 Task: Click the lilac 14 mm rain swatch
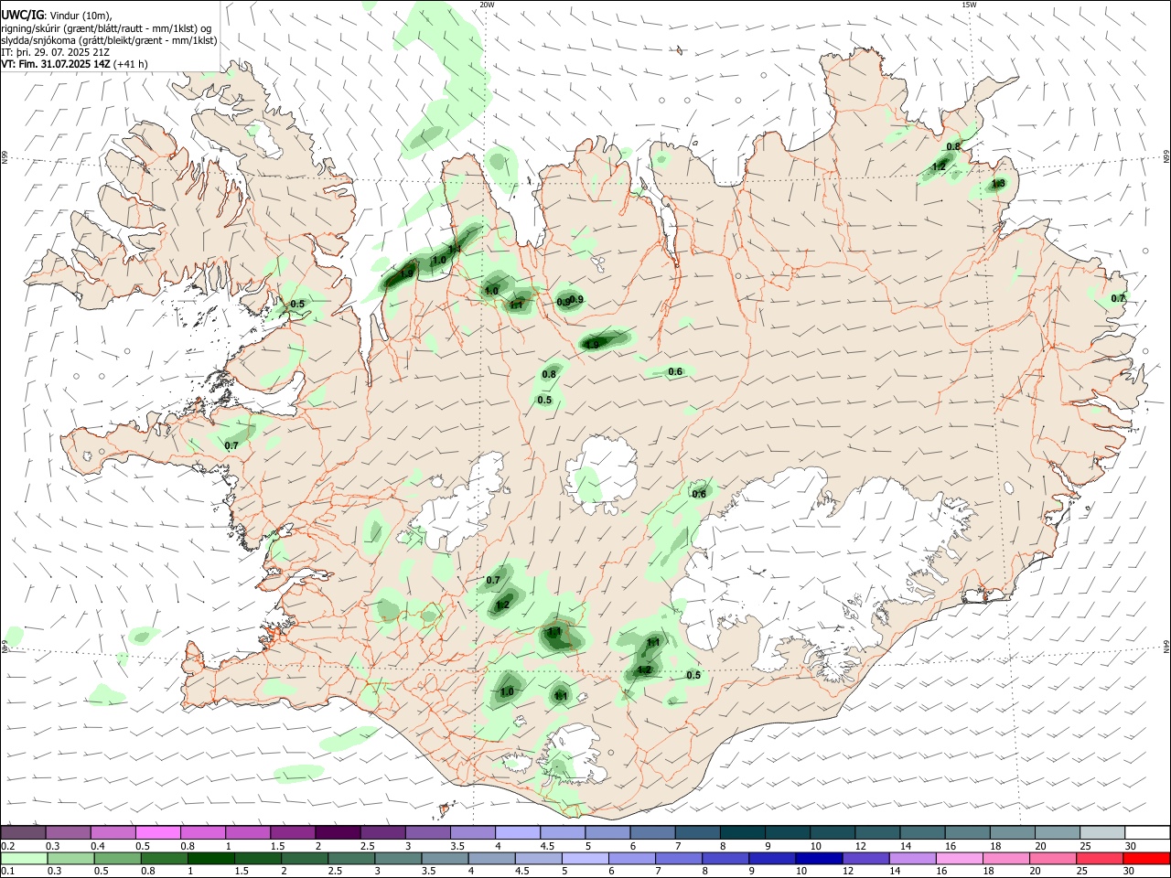pos(912,859)
